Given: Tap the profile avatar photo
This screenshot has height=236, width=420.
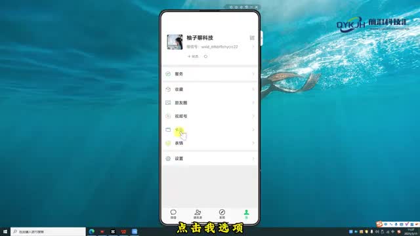Looking at the screenshot, I should click(175, 42).
